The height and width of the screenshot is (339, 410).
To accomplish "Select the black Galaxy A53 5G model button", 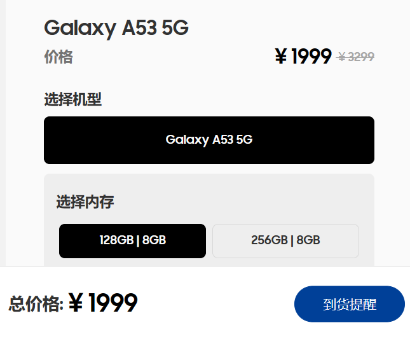I will tap(208, 140).
